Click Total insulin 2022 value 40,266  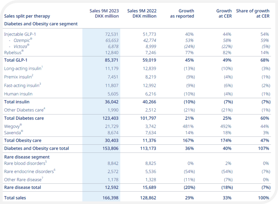pos(149,102)
